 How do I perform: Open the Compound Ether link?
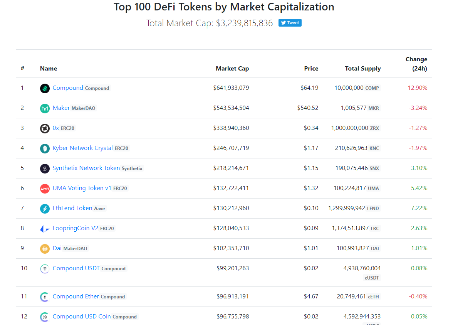tap(75, 296)
